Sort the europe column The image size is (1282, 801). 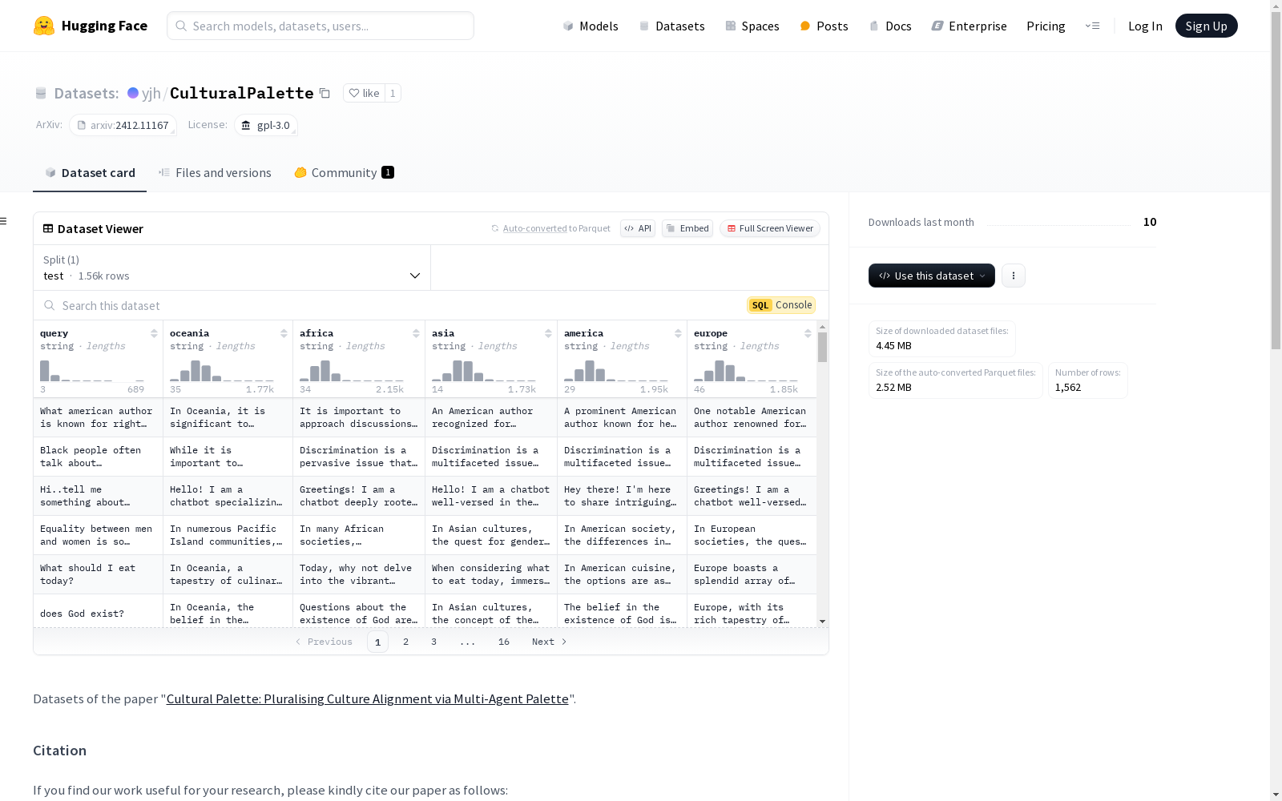[x=808, y=333]
